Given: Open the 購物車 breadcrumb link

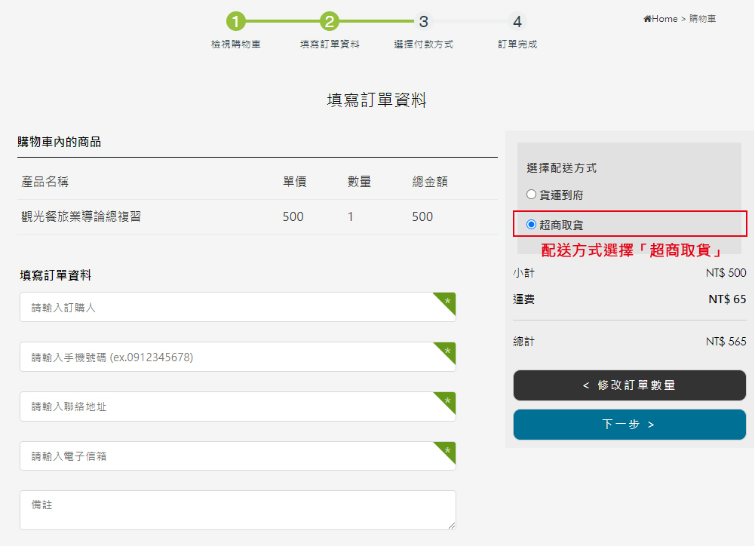Looking at the screenshot, I should 702,19.
